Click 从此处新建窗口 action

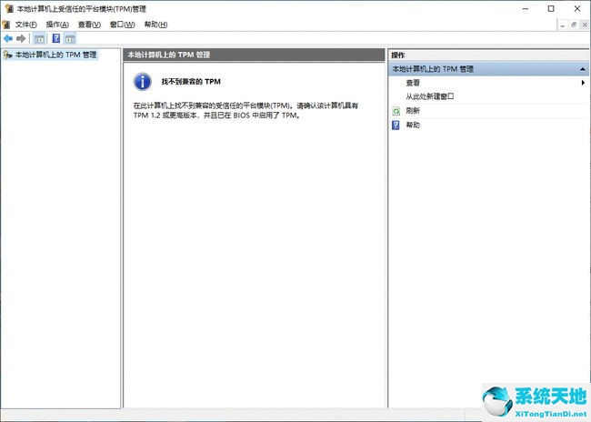pyautogui.click(x=430, y=96)
